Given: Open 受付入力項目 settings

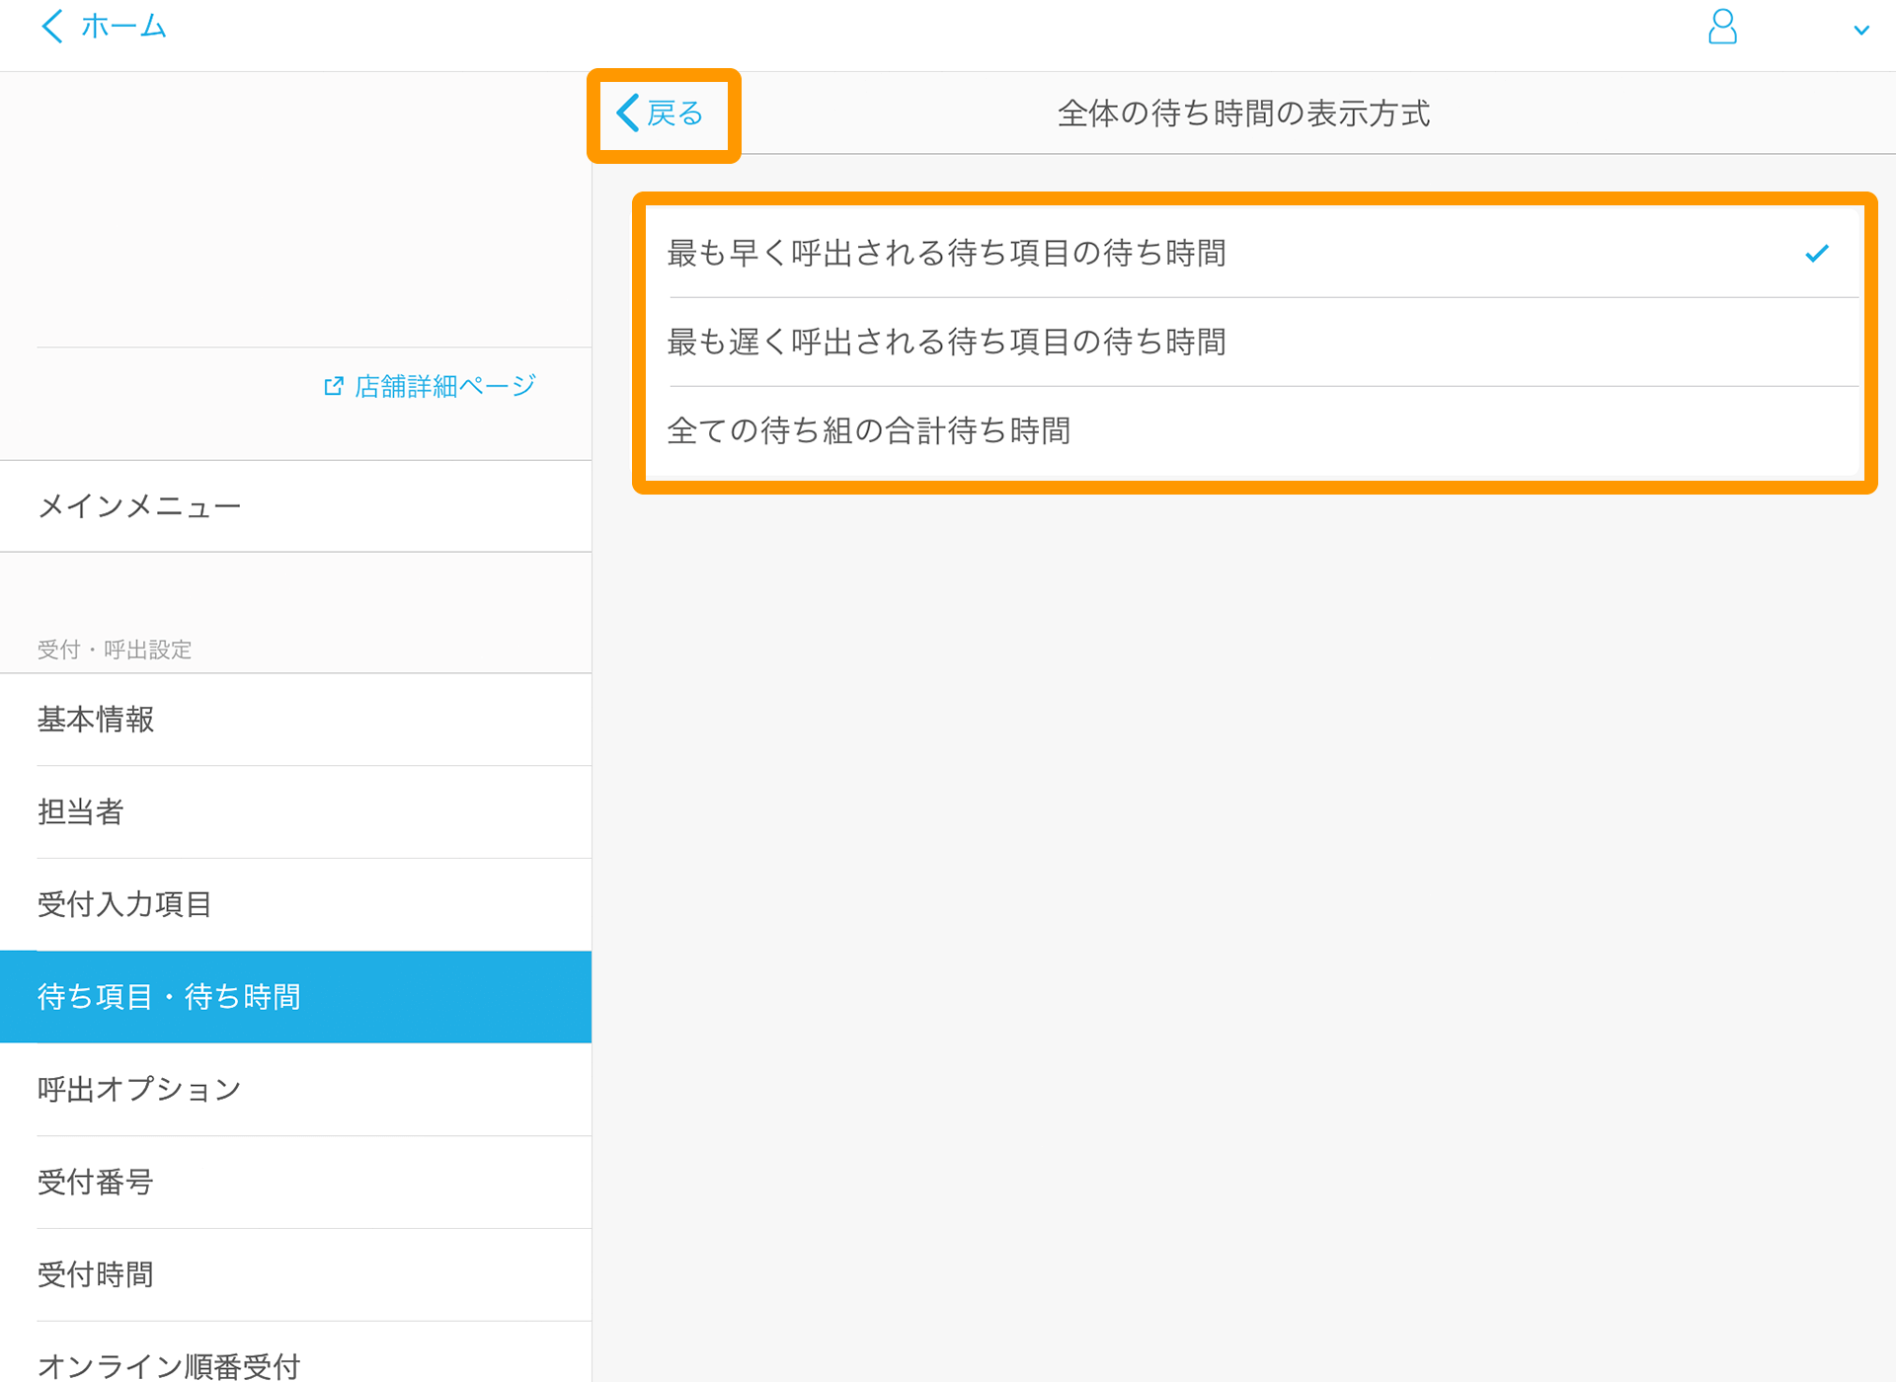Looking at the screenshot, I should click(296, 904).
